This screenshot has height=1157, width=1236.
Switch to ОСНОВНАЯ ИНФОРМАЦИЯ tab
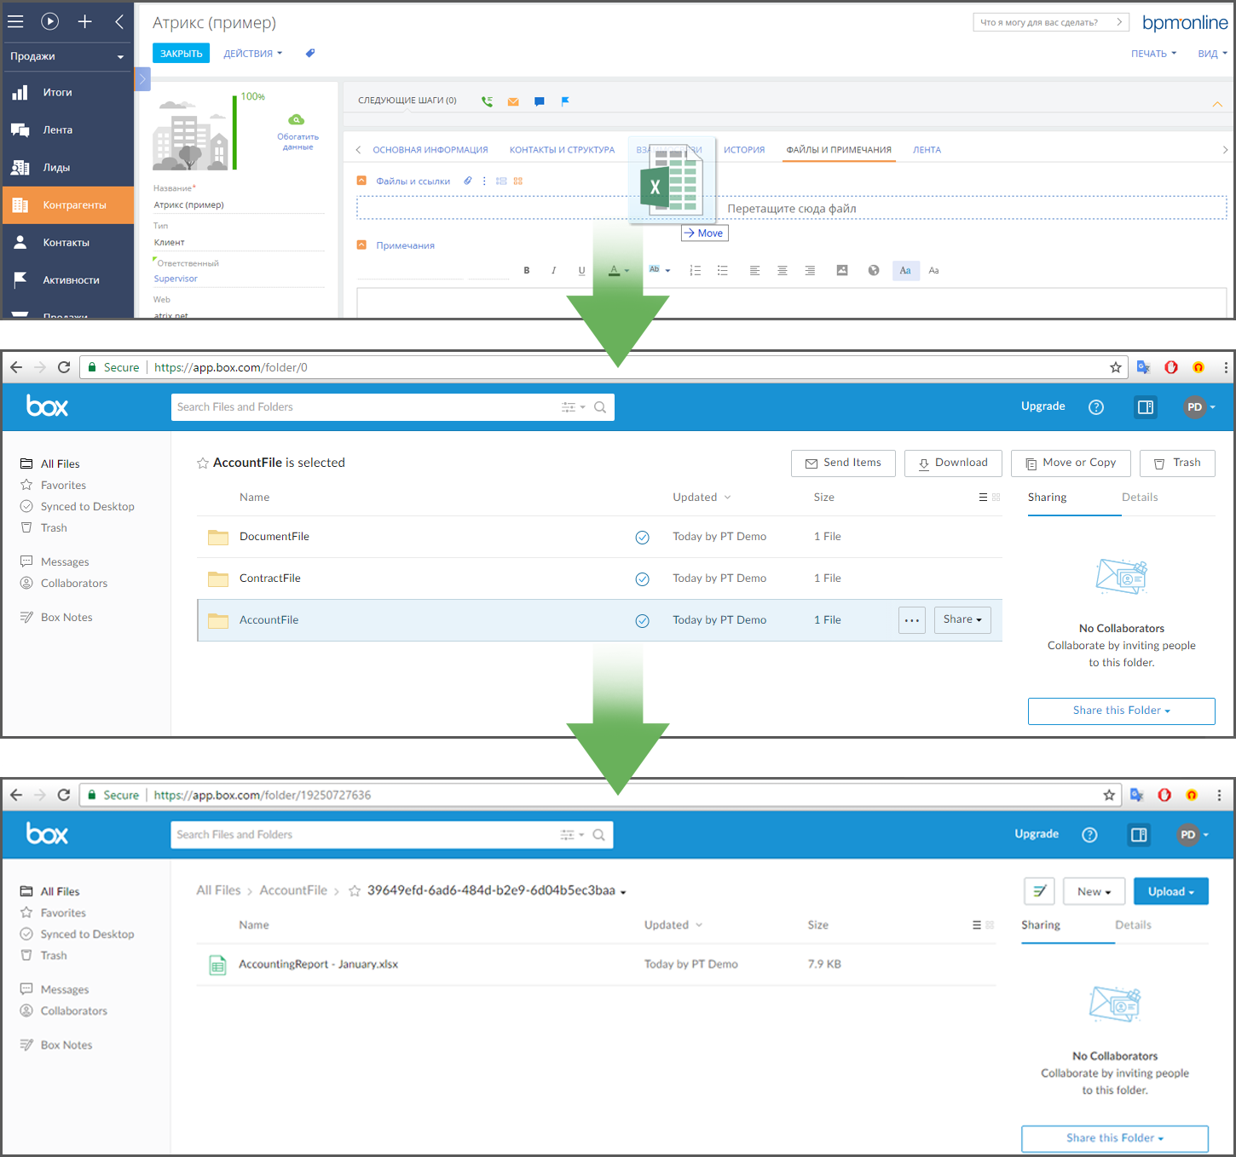430,150
